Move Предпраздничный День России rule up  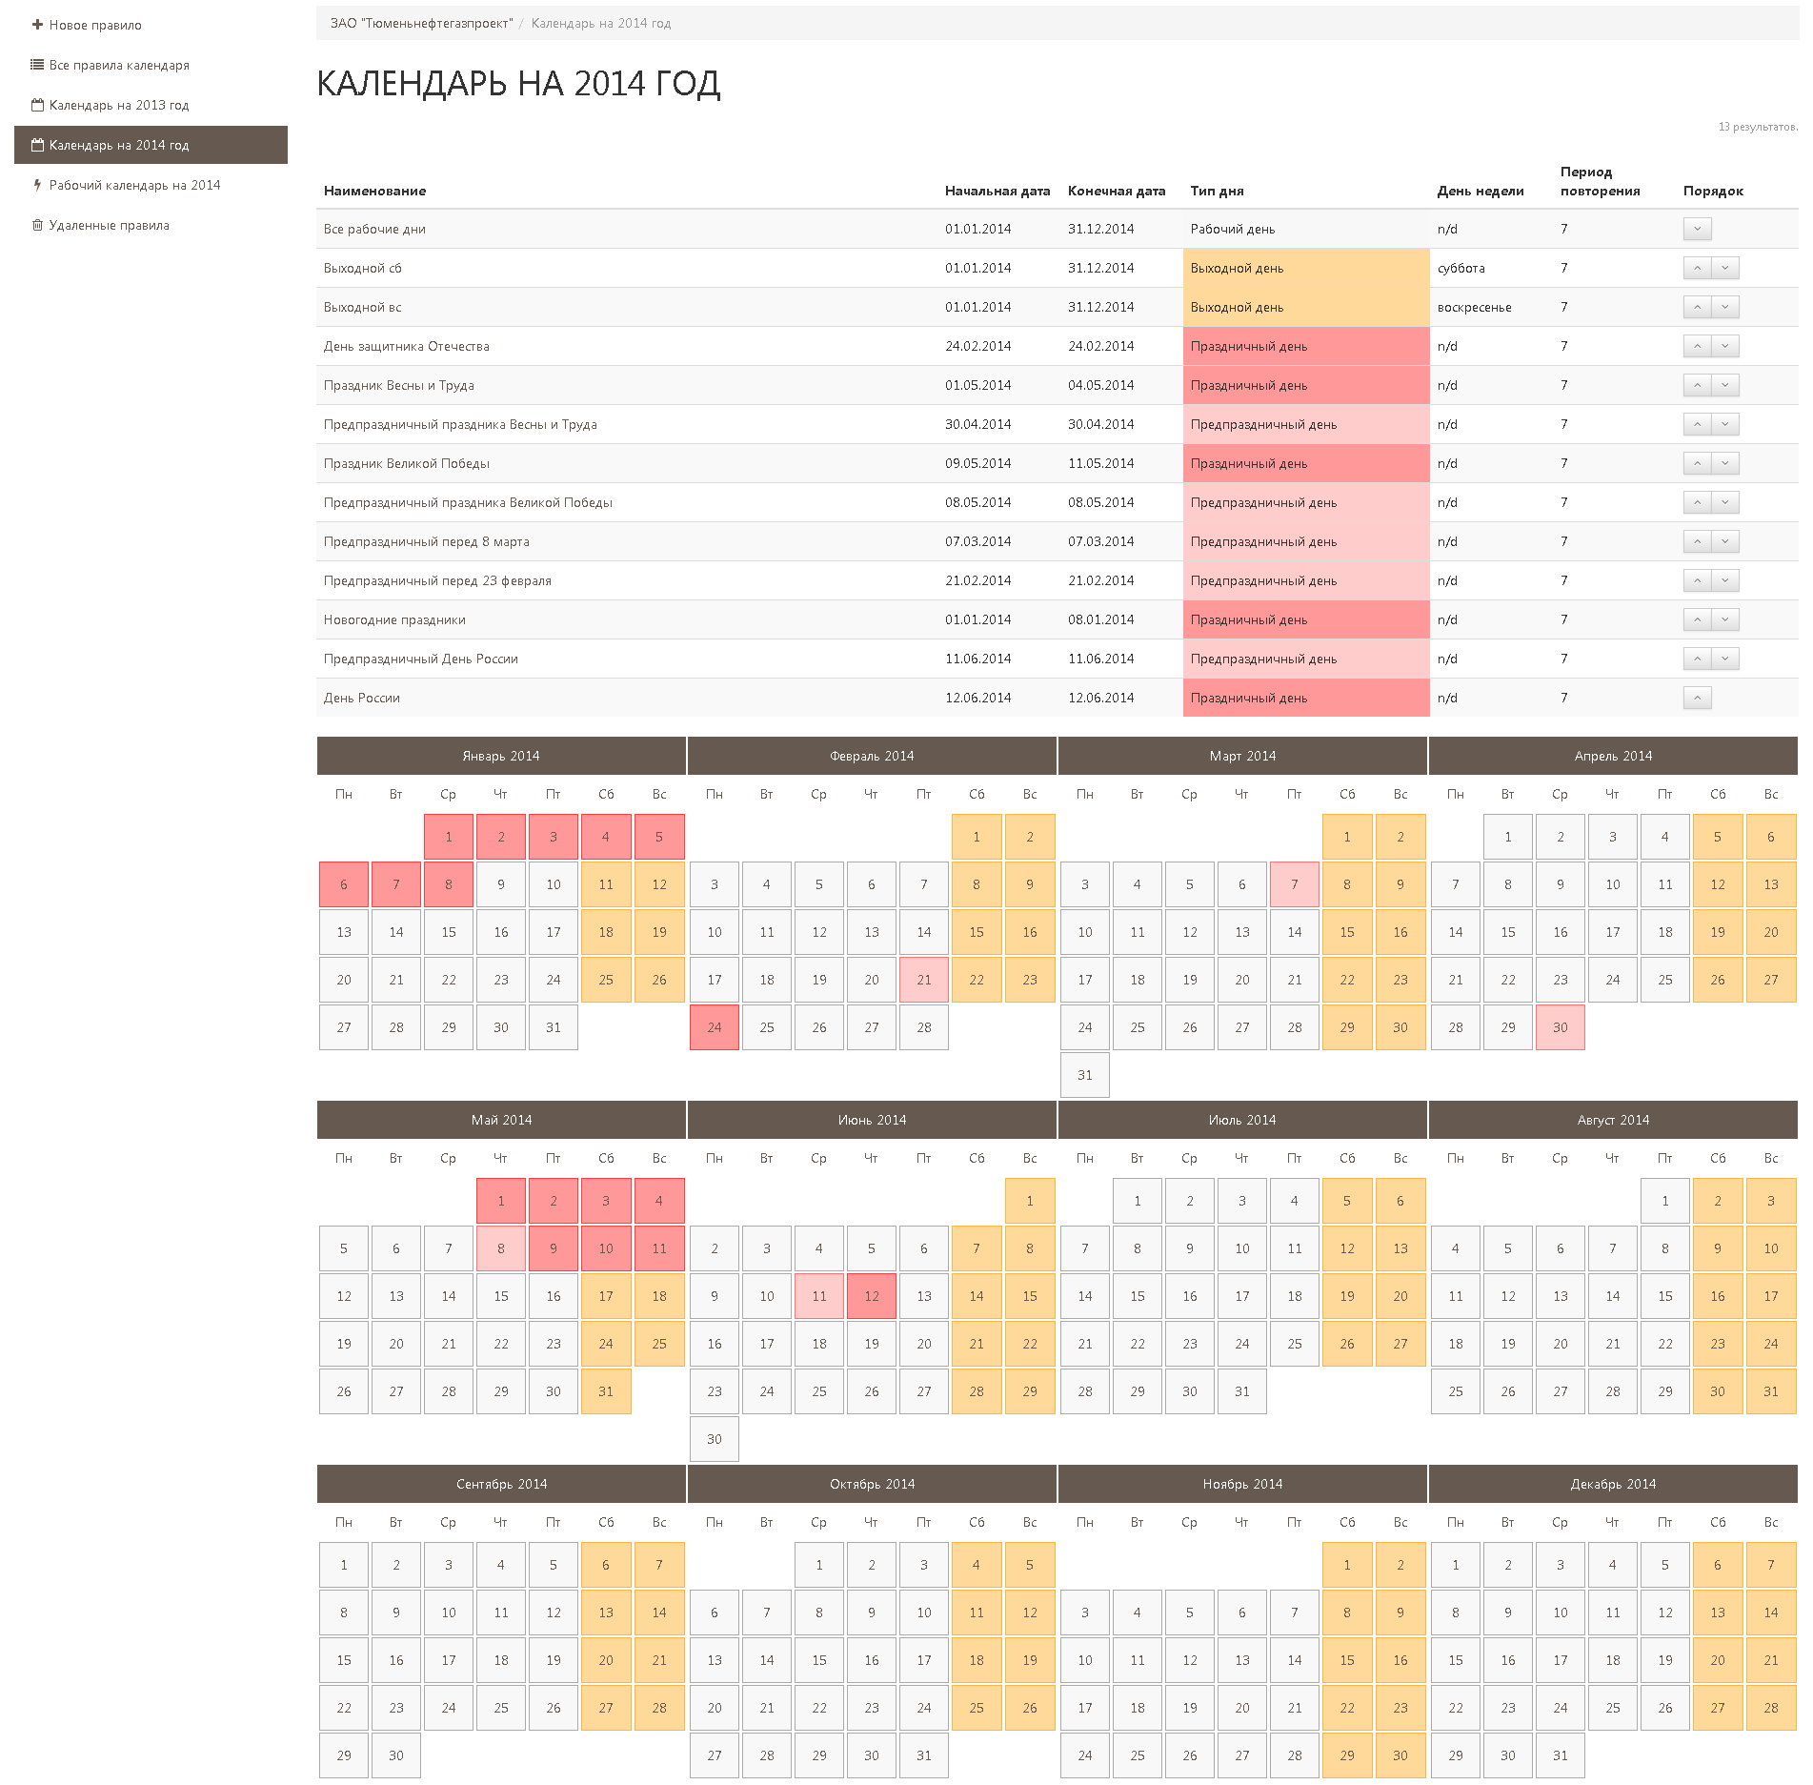(x=1697, y=659)
